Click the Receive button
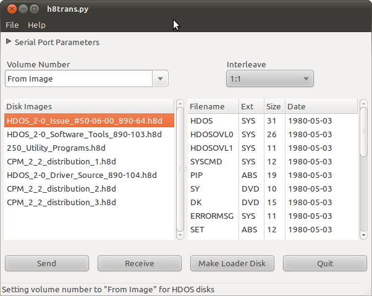This screenshot has width=372, height=296. tap(139, 263)
